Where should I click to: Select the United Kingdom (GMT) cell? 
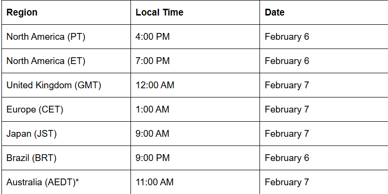tap(54, 85)
